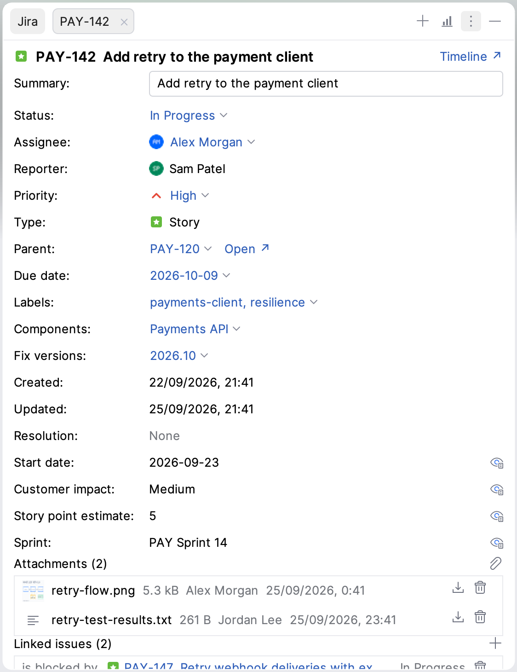Screen dimensions: 517x672
Task: Click the red High priority arrow icon
Action: coord(156,196)
